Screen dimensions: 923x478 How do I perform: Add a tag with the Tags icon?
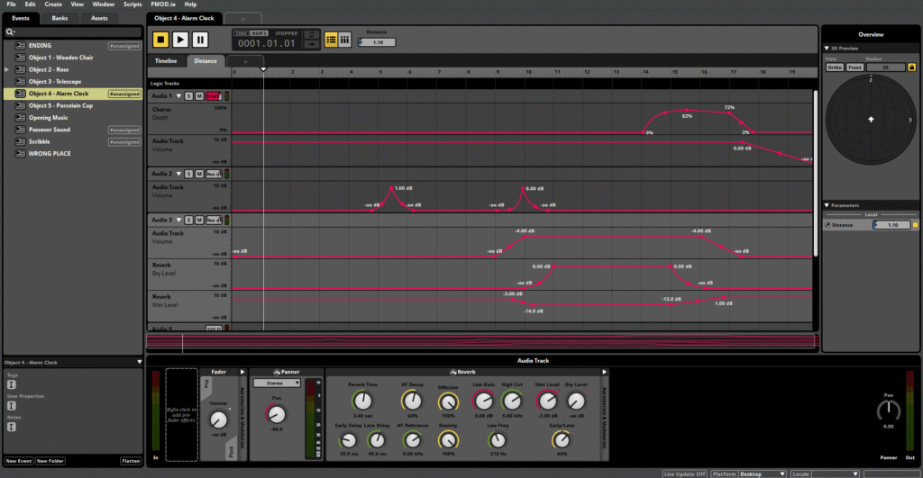tap(11, 384)
